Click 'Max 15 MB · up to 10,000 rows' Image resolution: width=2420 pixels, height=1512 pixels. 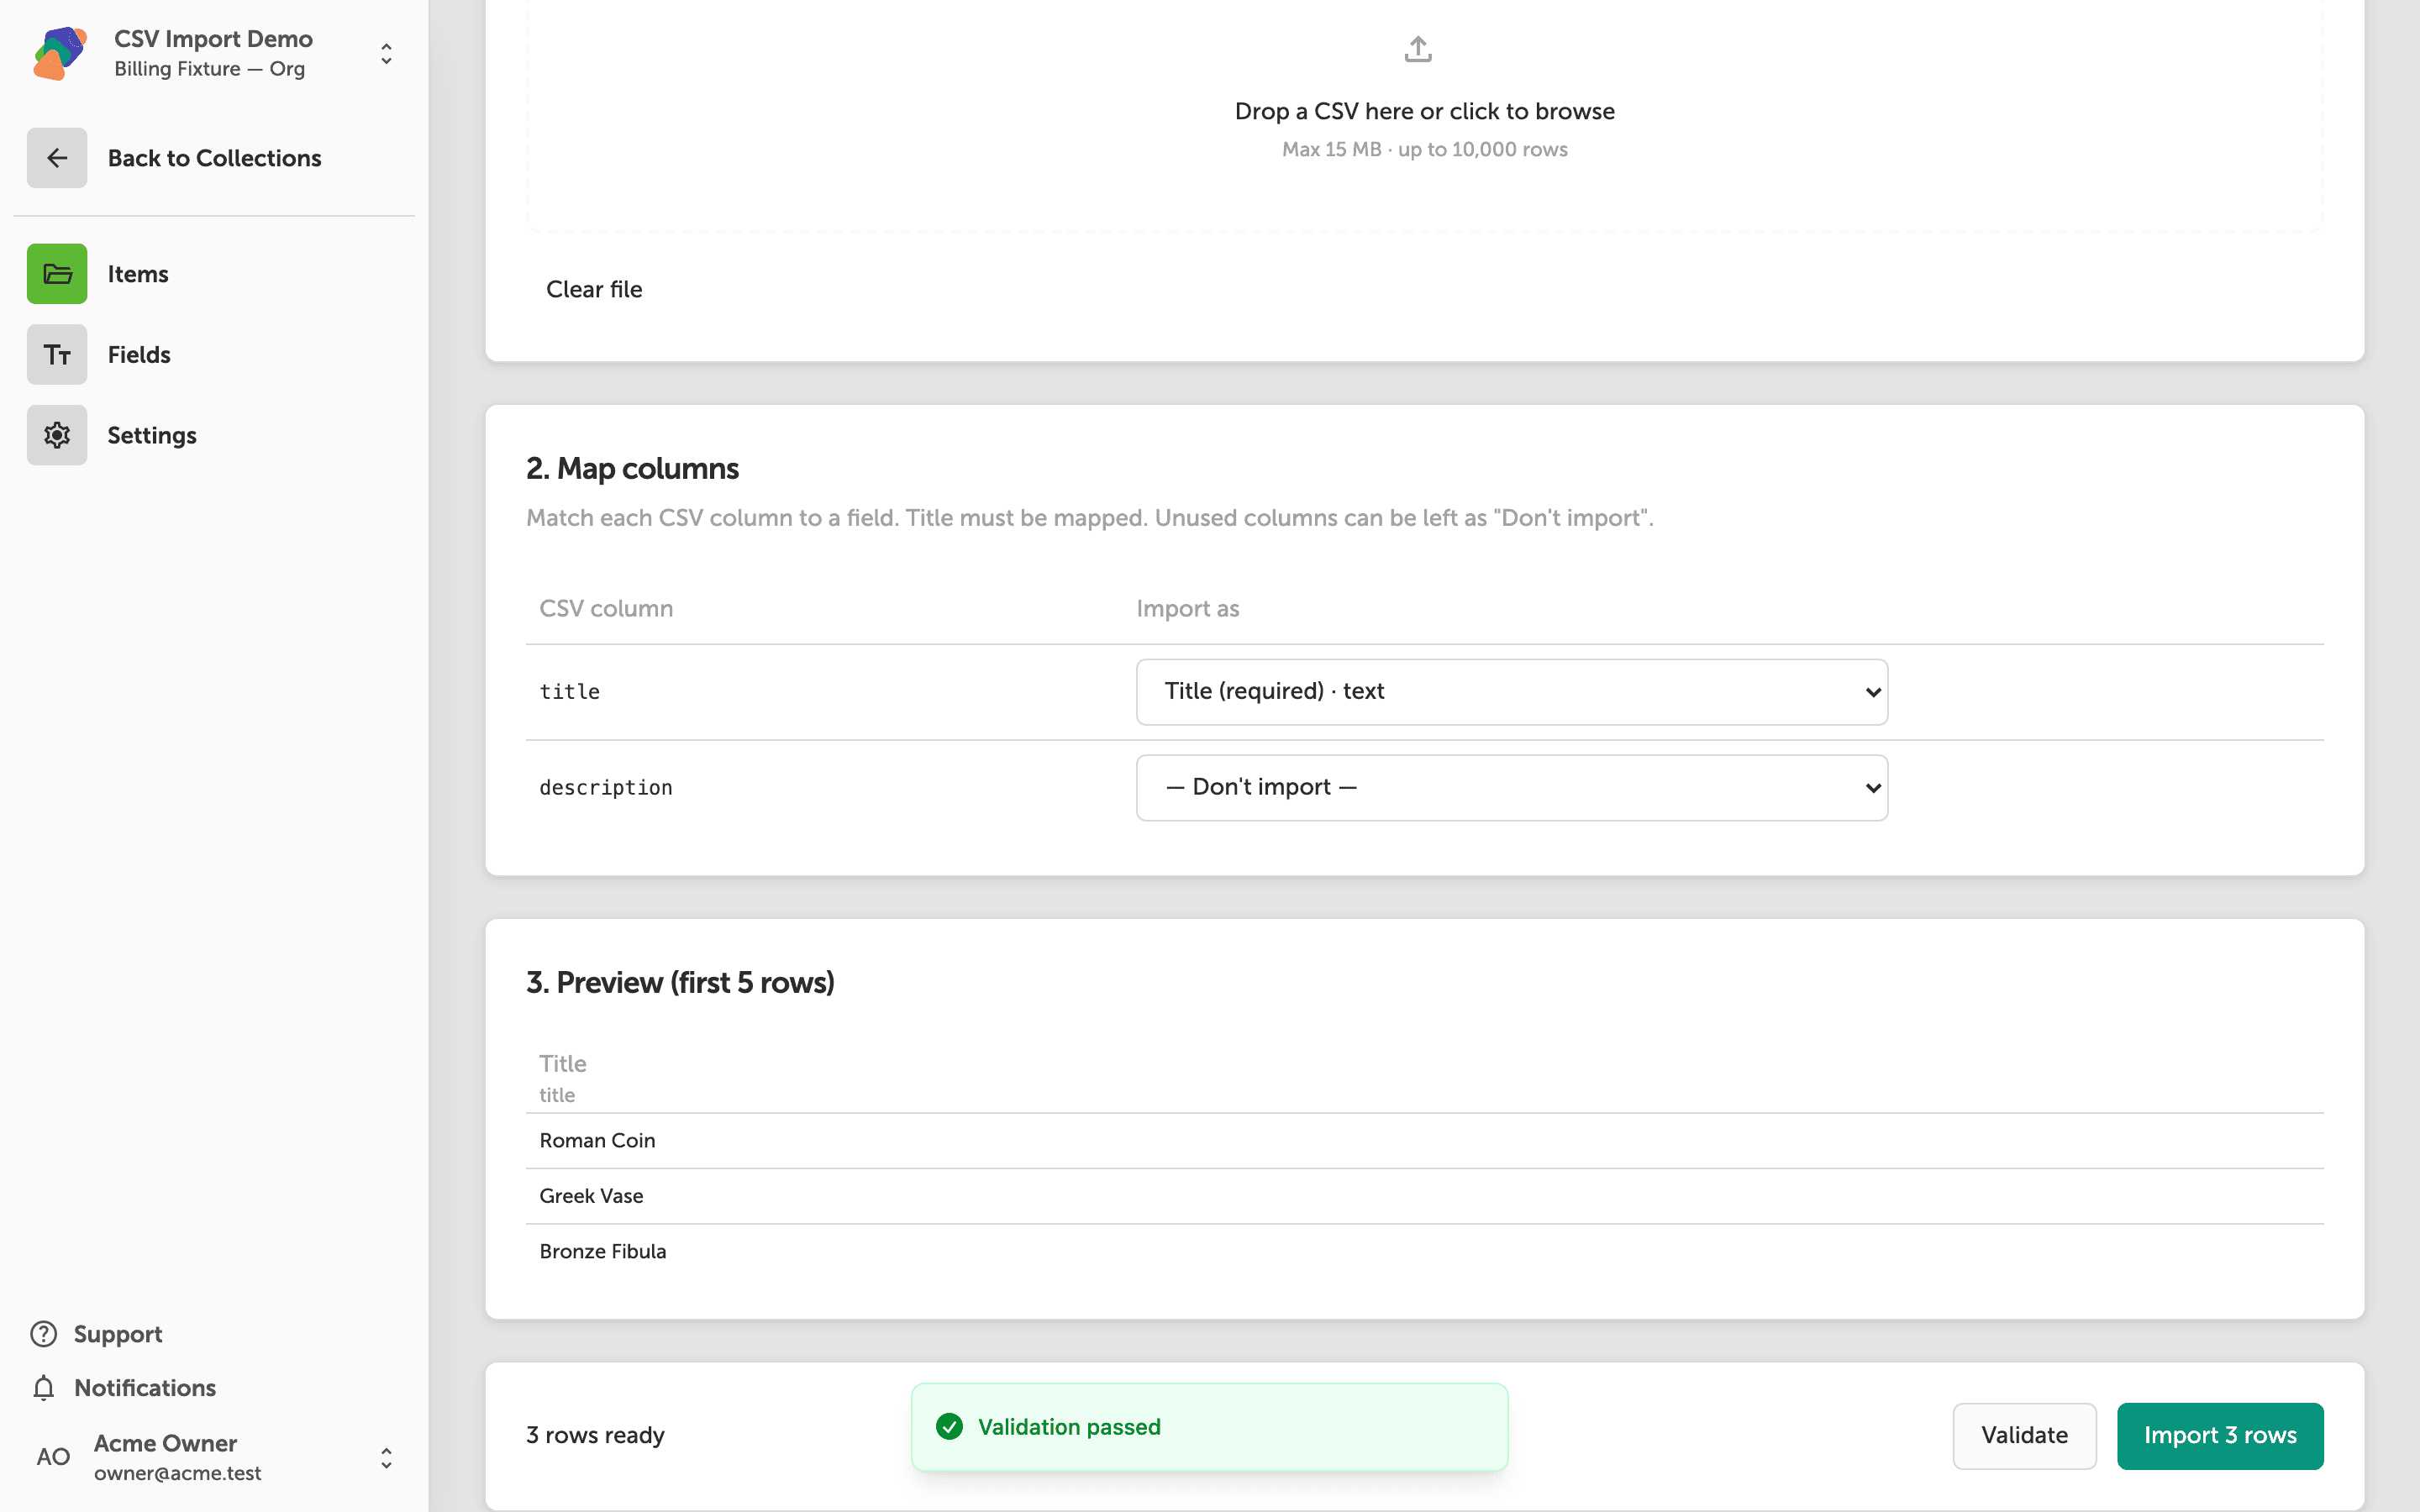[x=1425, y=149]
